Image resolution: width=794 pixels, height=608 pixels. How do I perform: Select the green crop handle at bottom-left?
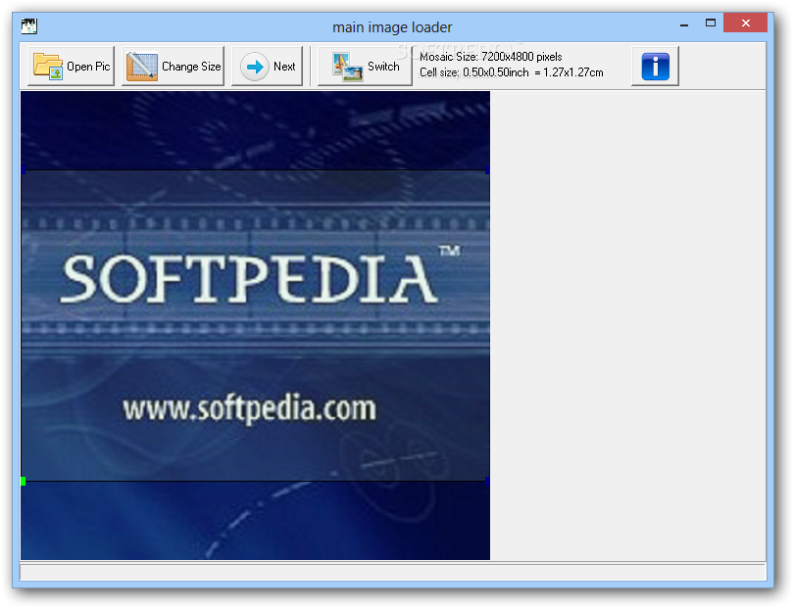(x=23, y=481)
